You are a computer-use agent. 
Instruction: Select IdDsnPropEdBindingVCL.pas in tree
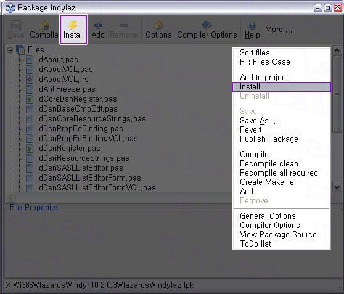(88, 139)
